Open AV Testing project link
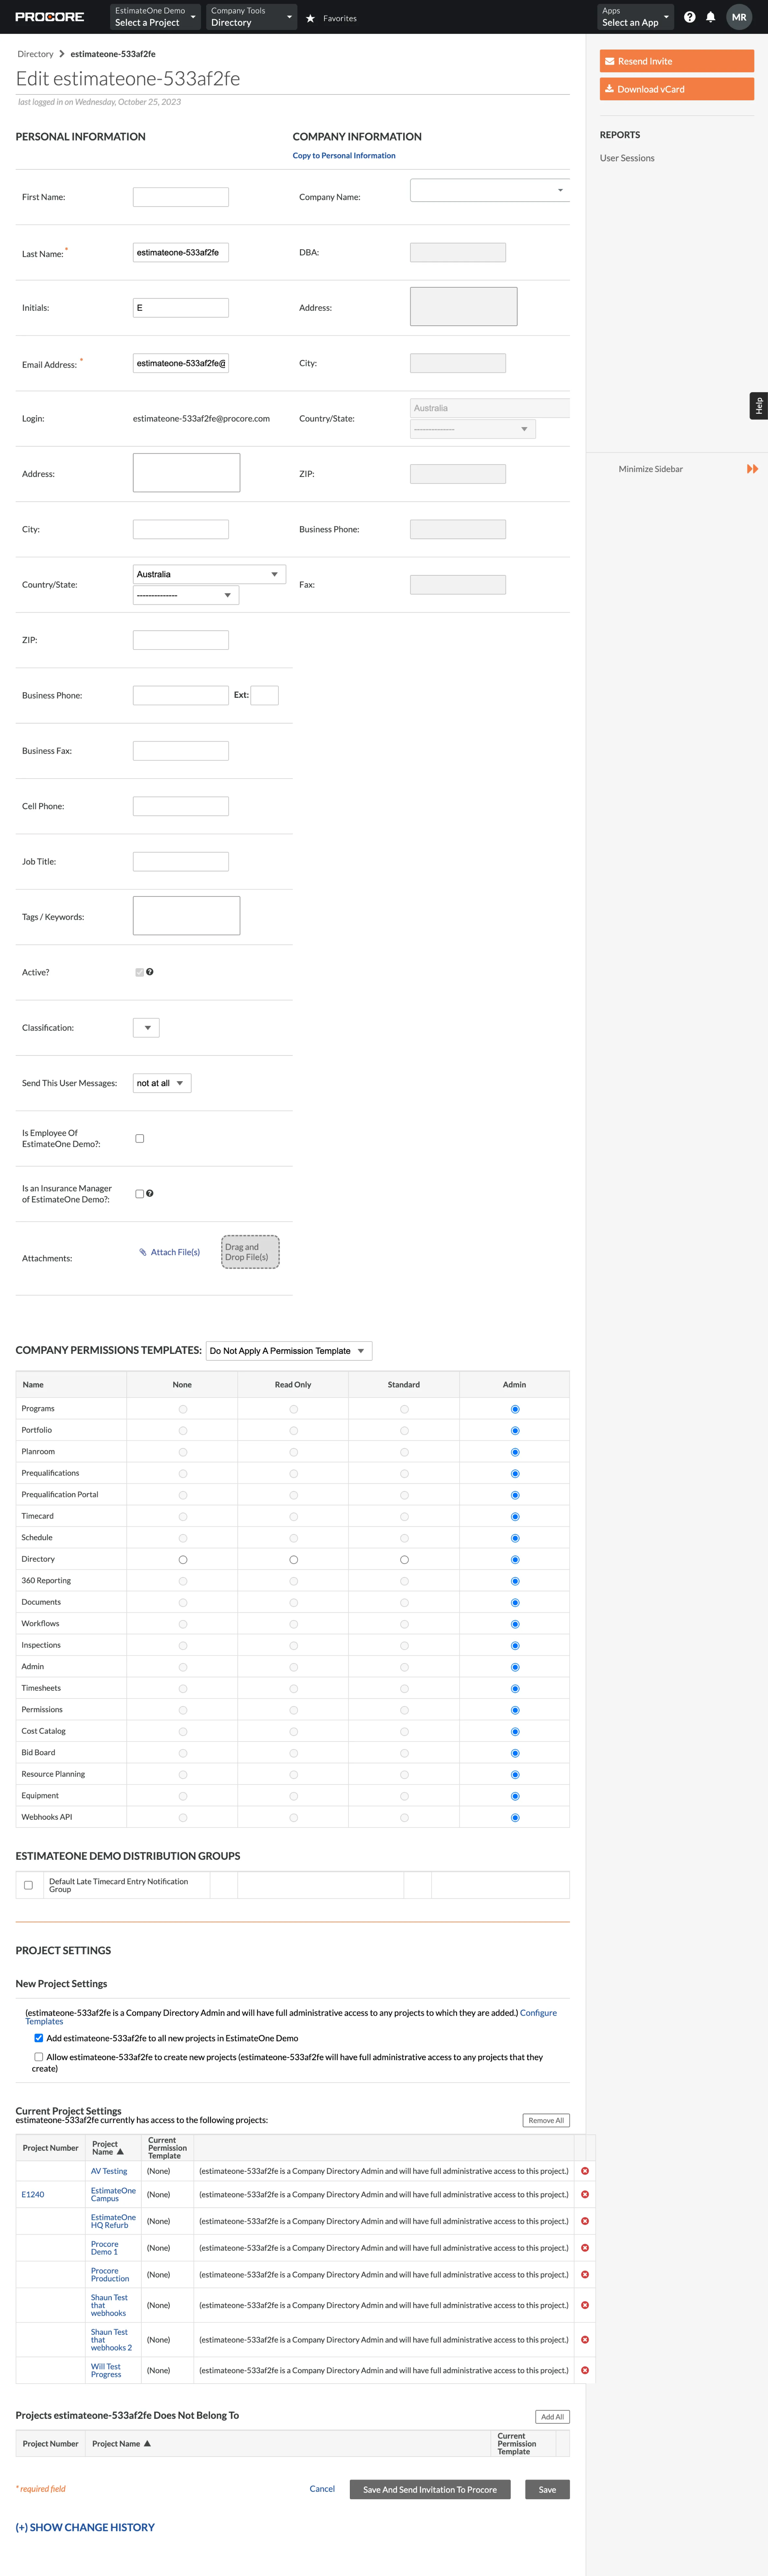768x2576 pixels. pos(109,2171)
